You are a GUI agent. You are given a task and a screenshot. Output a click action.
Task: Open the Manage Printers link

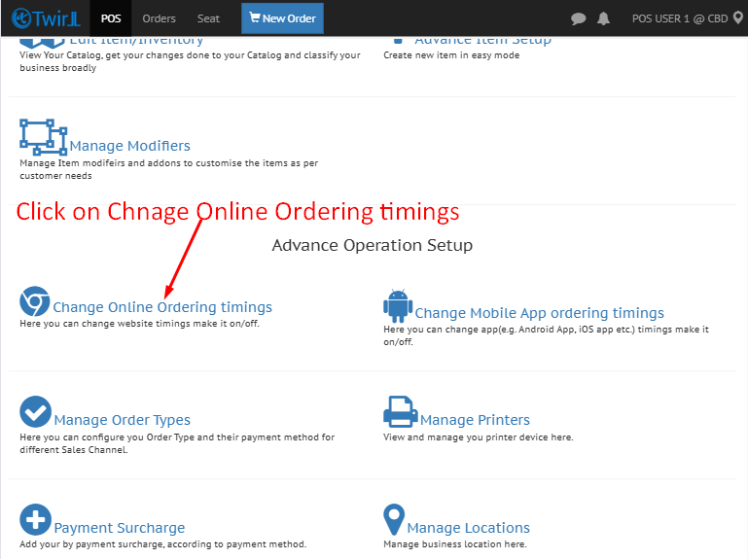pos(475,420)
